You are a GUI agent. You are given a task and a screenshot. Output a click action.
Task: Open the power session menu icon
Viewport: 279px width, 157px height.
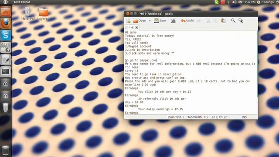[277, 2]
